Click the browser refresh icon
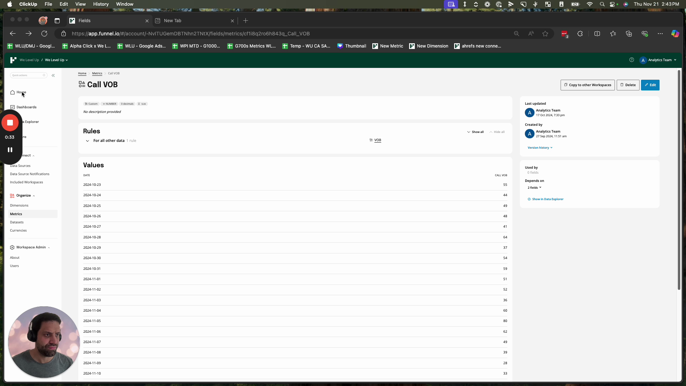 pyautogui.click(x=44, y=34)
